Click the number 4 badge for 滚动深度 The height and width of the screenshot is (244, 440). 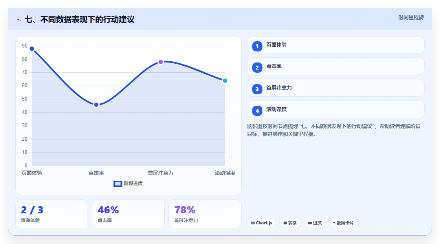[257, 111]
